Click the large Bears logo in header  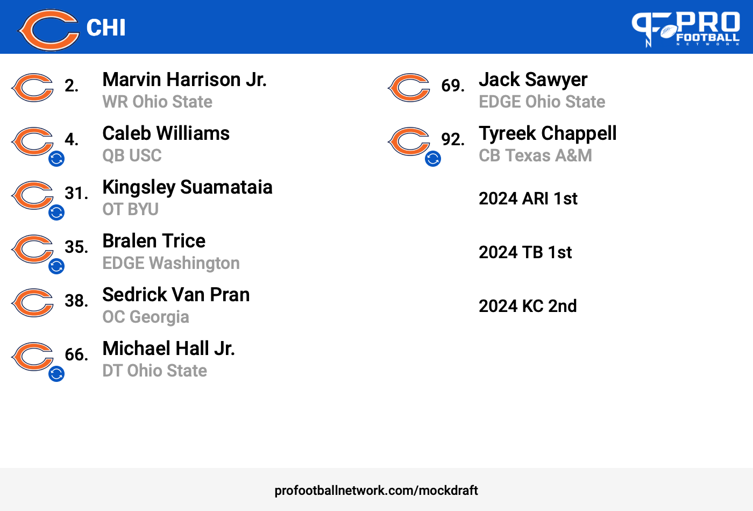[x=48, y=30]
